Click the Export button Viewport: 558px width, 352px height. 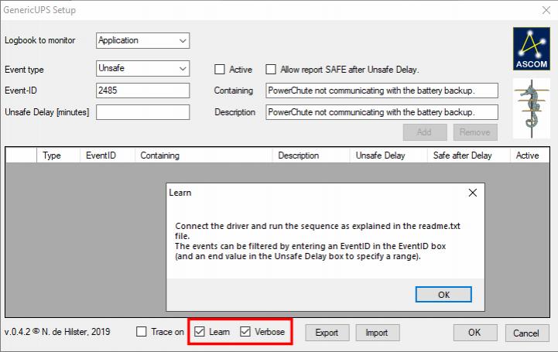[327, 333]
